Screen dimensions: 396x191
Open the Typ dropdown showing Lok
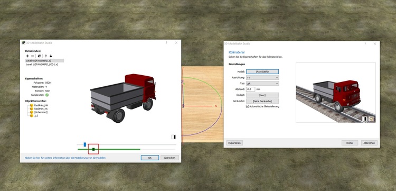262,83
